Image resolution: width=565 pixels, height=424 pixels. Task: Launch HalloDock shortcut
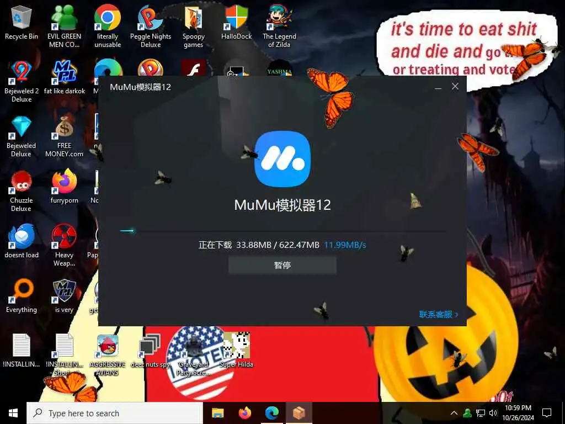236,22
